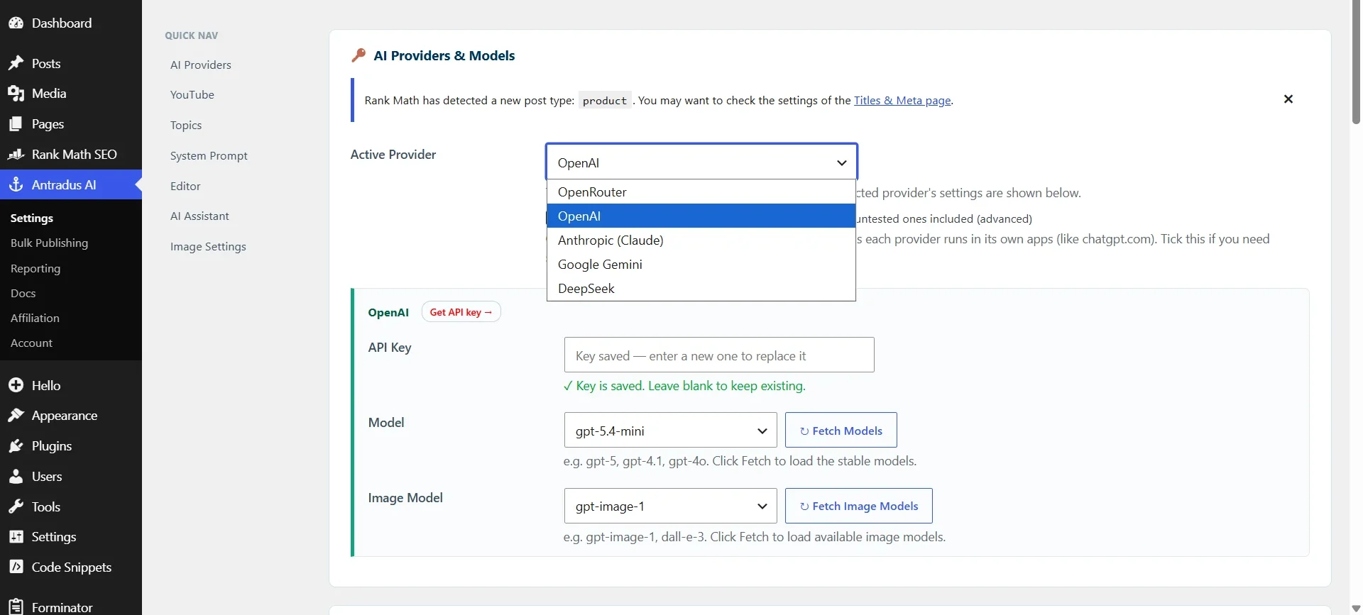This screenshot has height=615, width=1363.
Task: Expand the gpt-5.4-mini Model dropdown
Action: [x=671, y=431]
